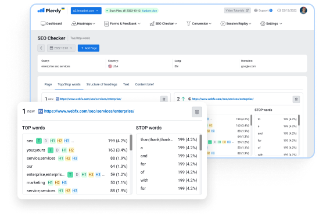This screenshot has height=216, width=319.
Task: Click the Support icon
Action: click(256, 10)
